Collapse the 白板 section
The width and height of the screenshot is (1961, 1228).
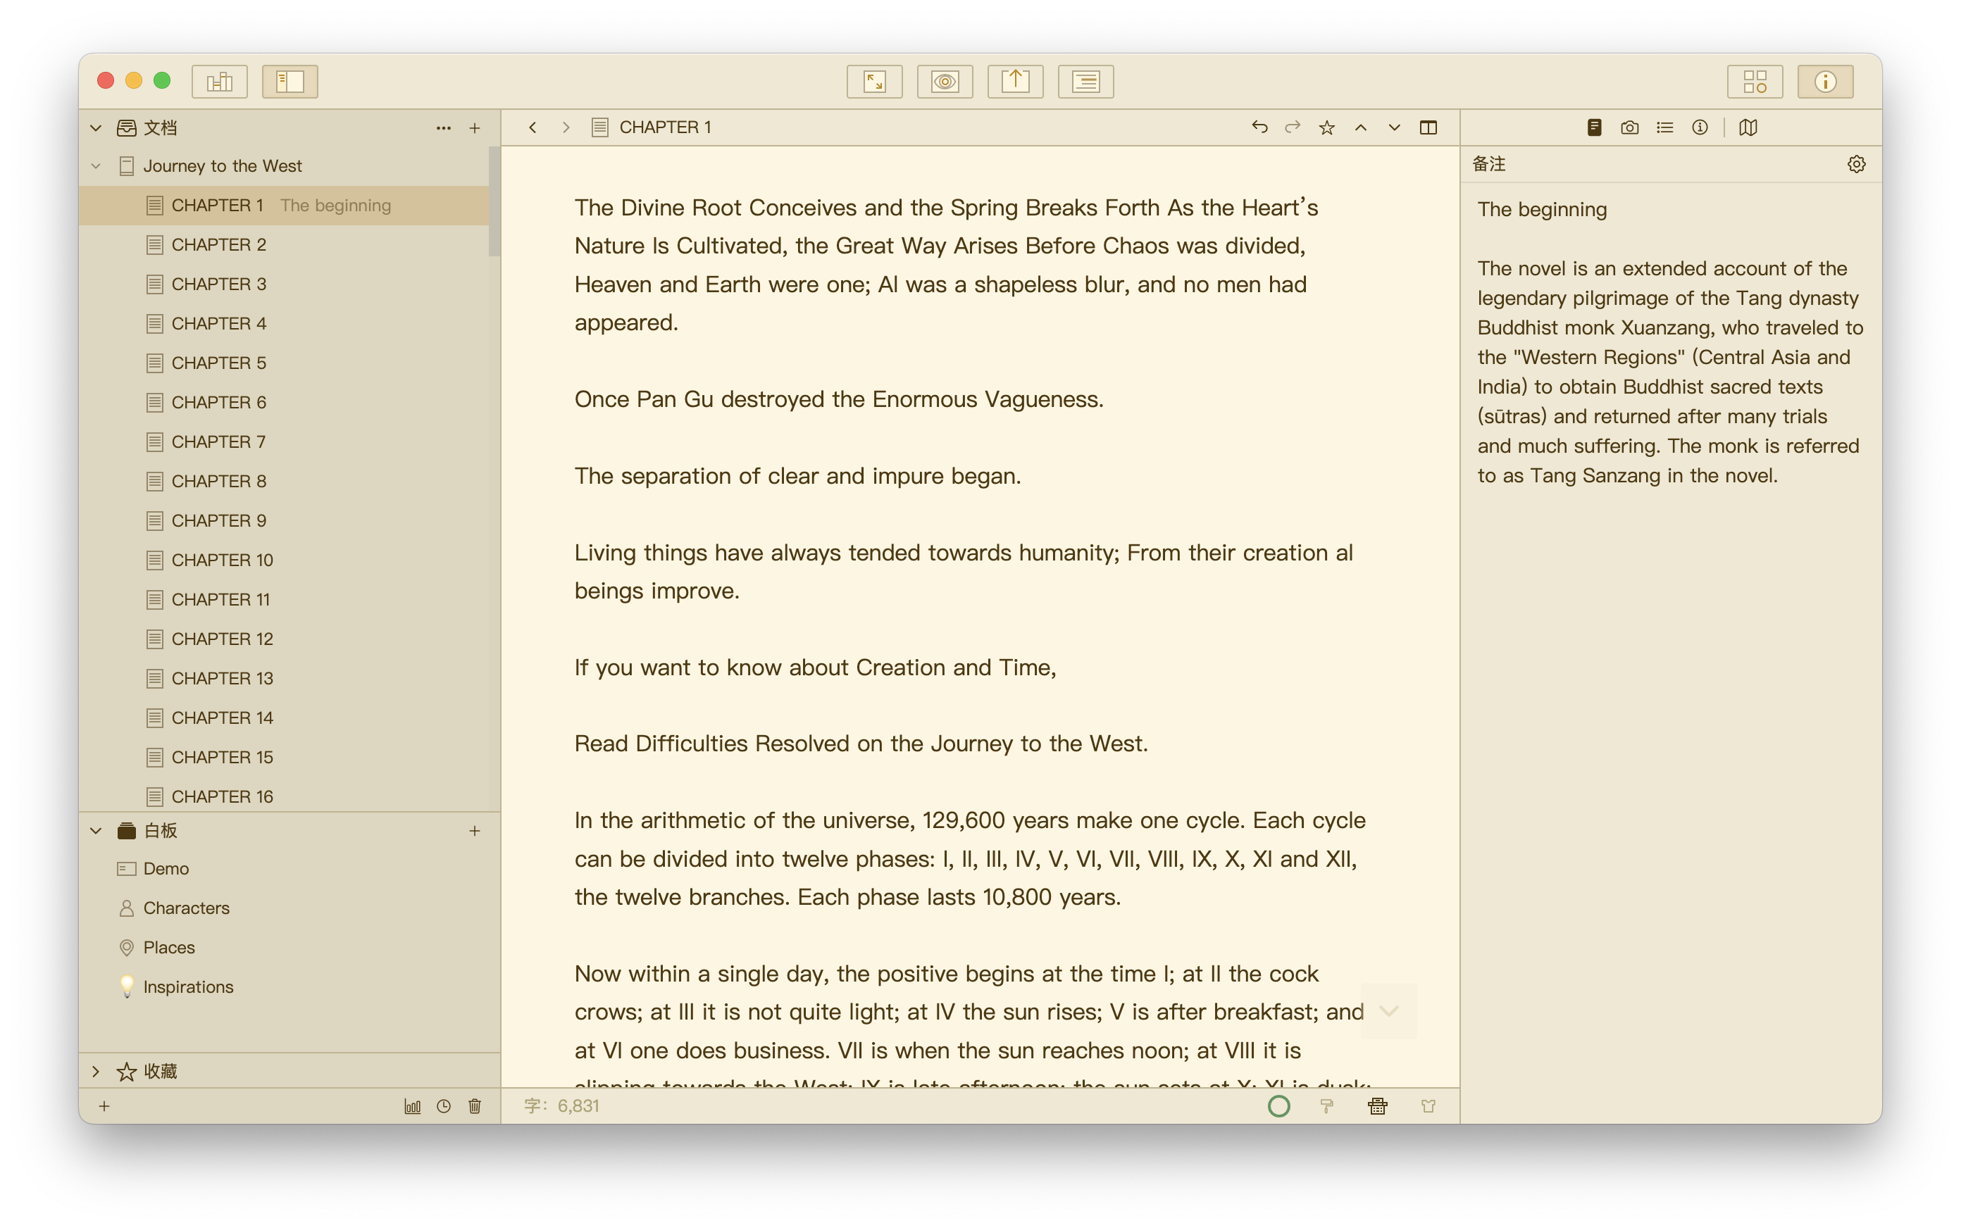(x=96, y=831)
